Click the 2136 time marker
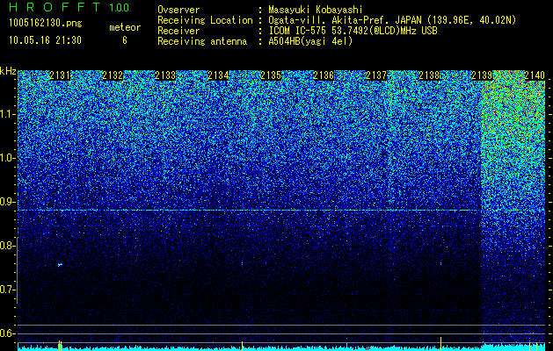 pyautogui.click(x=324, y=75)
